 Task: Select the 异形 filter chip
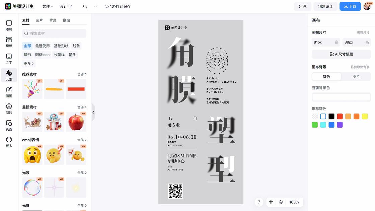(x=27, y=55)
